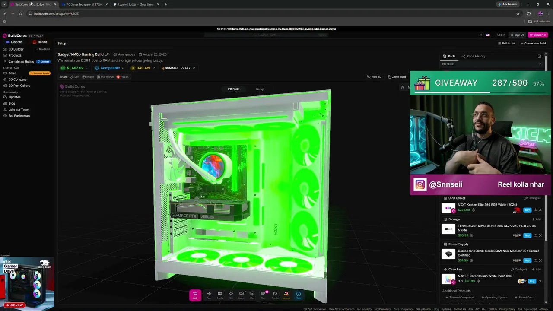This screenshot has width=553, height=311.
Task: Reload the page in the browser
Action: (x=20, y=13)
